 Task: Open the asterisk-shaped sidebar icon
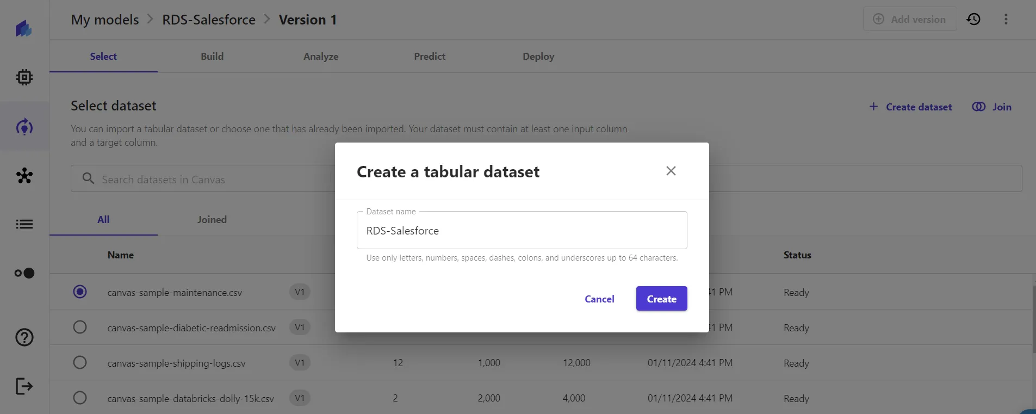click(x=24, y=176)
